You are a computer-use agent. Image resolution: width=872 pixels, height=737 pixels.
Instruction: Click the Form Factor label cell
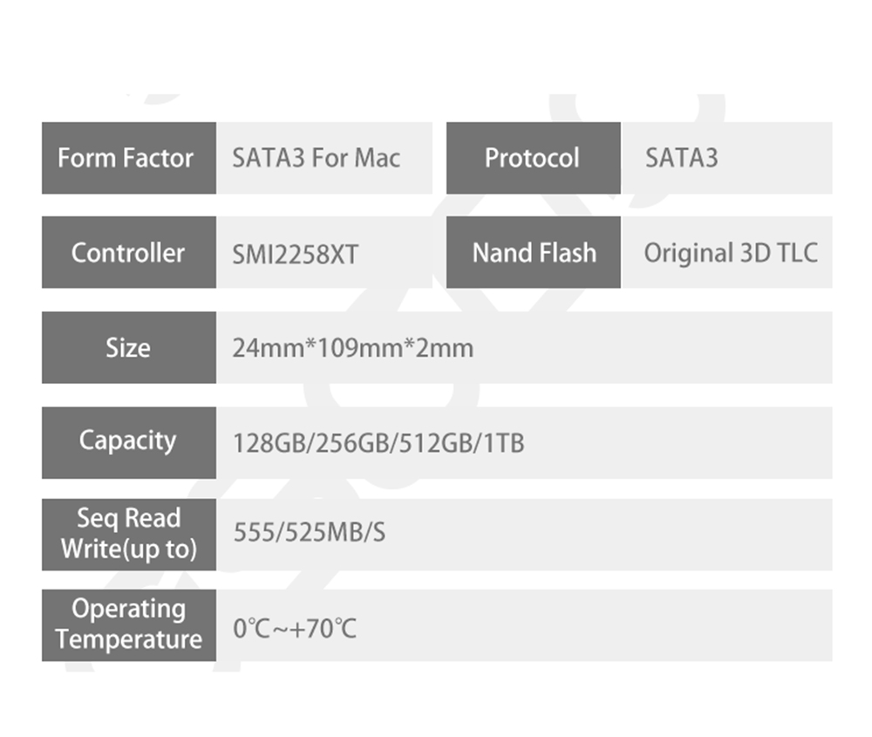point(128,158)
